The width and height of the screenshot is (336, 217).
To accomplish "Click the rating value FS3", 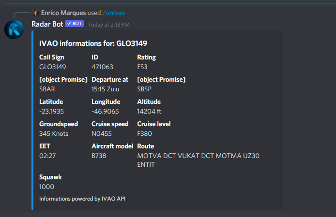I will tap(142, 67).
